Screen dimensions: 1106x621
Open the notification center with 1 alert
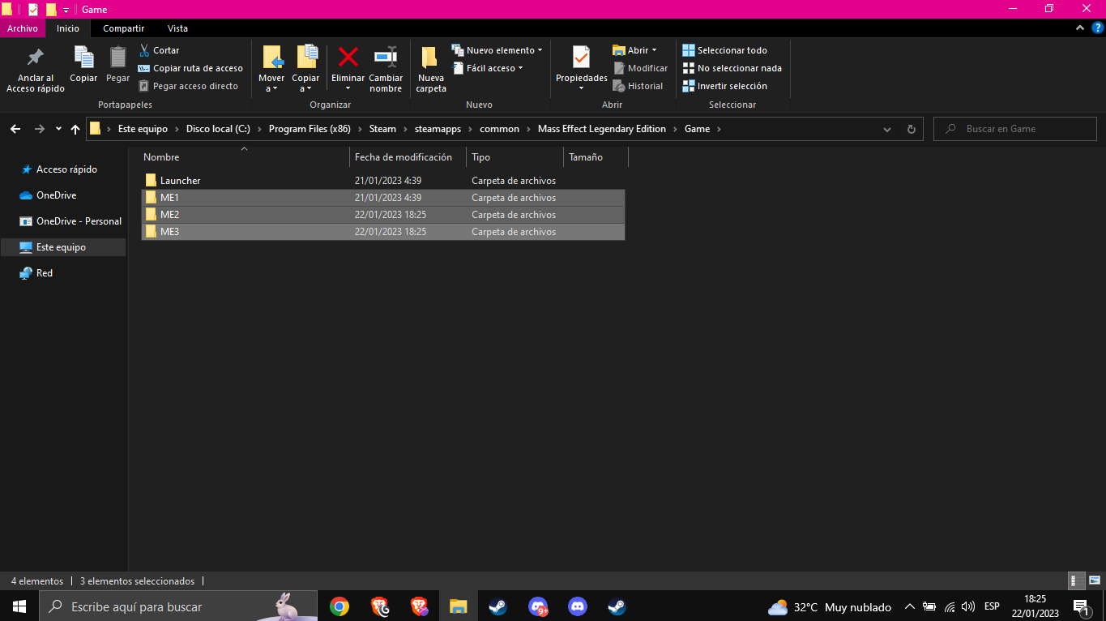[1080, 606]
